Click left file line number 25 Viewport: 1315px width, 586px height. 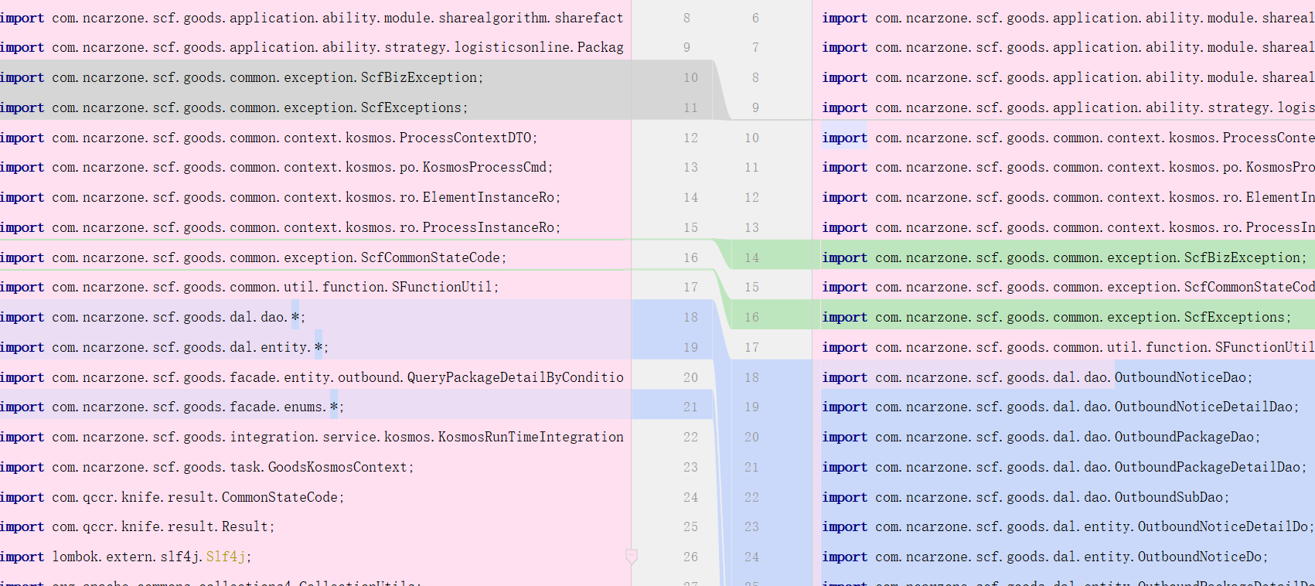[x=690, y=526]
